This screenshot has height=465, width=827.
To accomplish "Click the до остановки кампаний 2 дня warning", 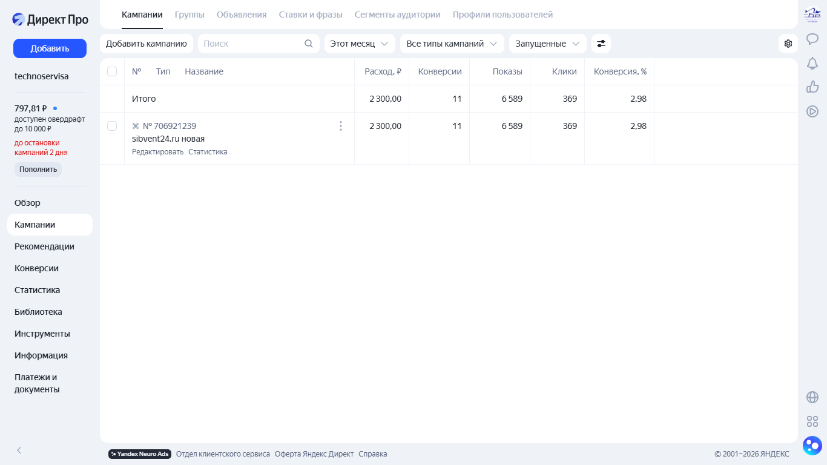I will pos(41,148).
